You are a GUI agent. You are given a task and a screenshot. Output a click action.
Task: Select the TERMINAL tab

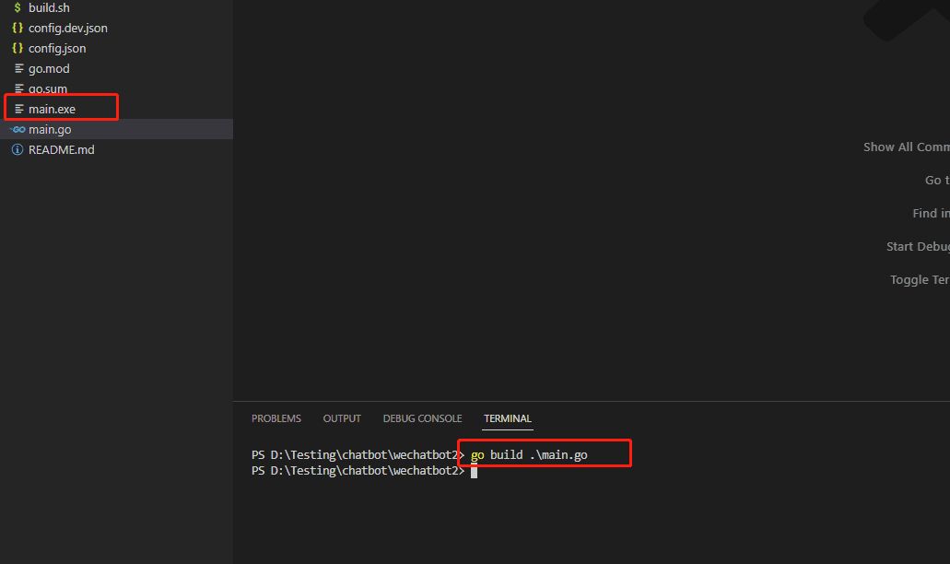pos(508,418)
